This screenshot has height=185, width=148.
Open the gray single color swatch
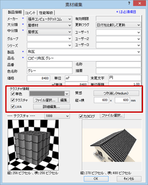[49, 94]
